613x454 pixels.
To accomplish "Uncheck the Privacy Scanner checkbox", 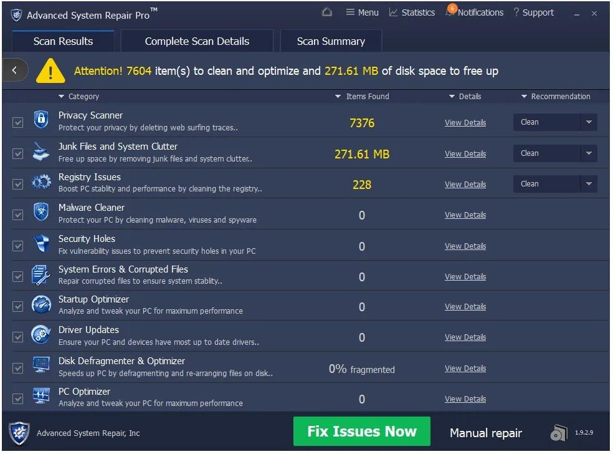I will click(x=17, y=122).
